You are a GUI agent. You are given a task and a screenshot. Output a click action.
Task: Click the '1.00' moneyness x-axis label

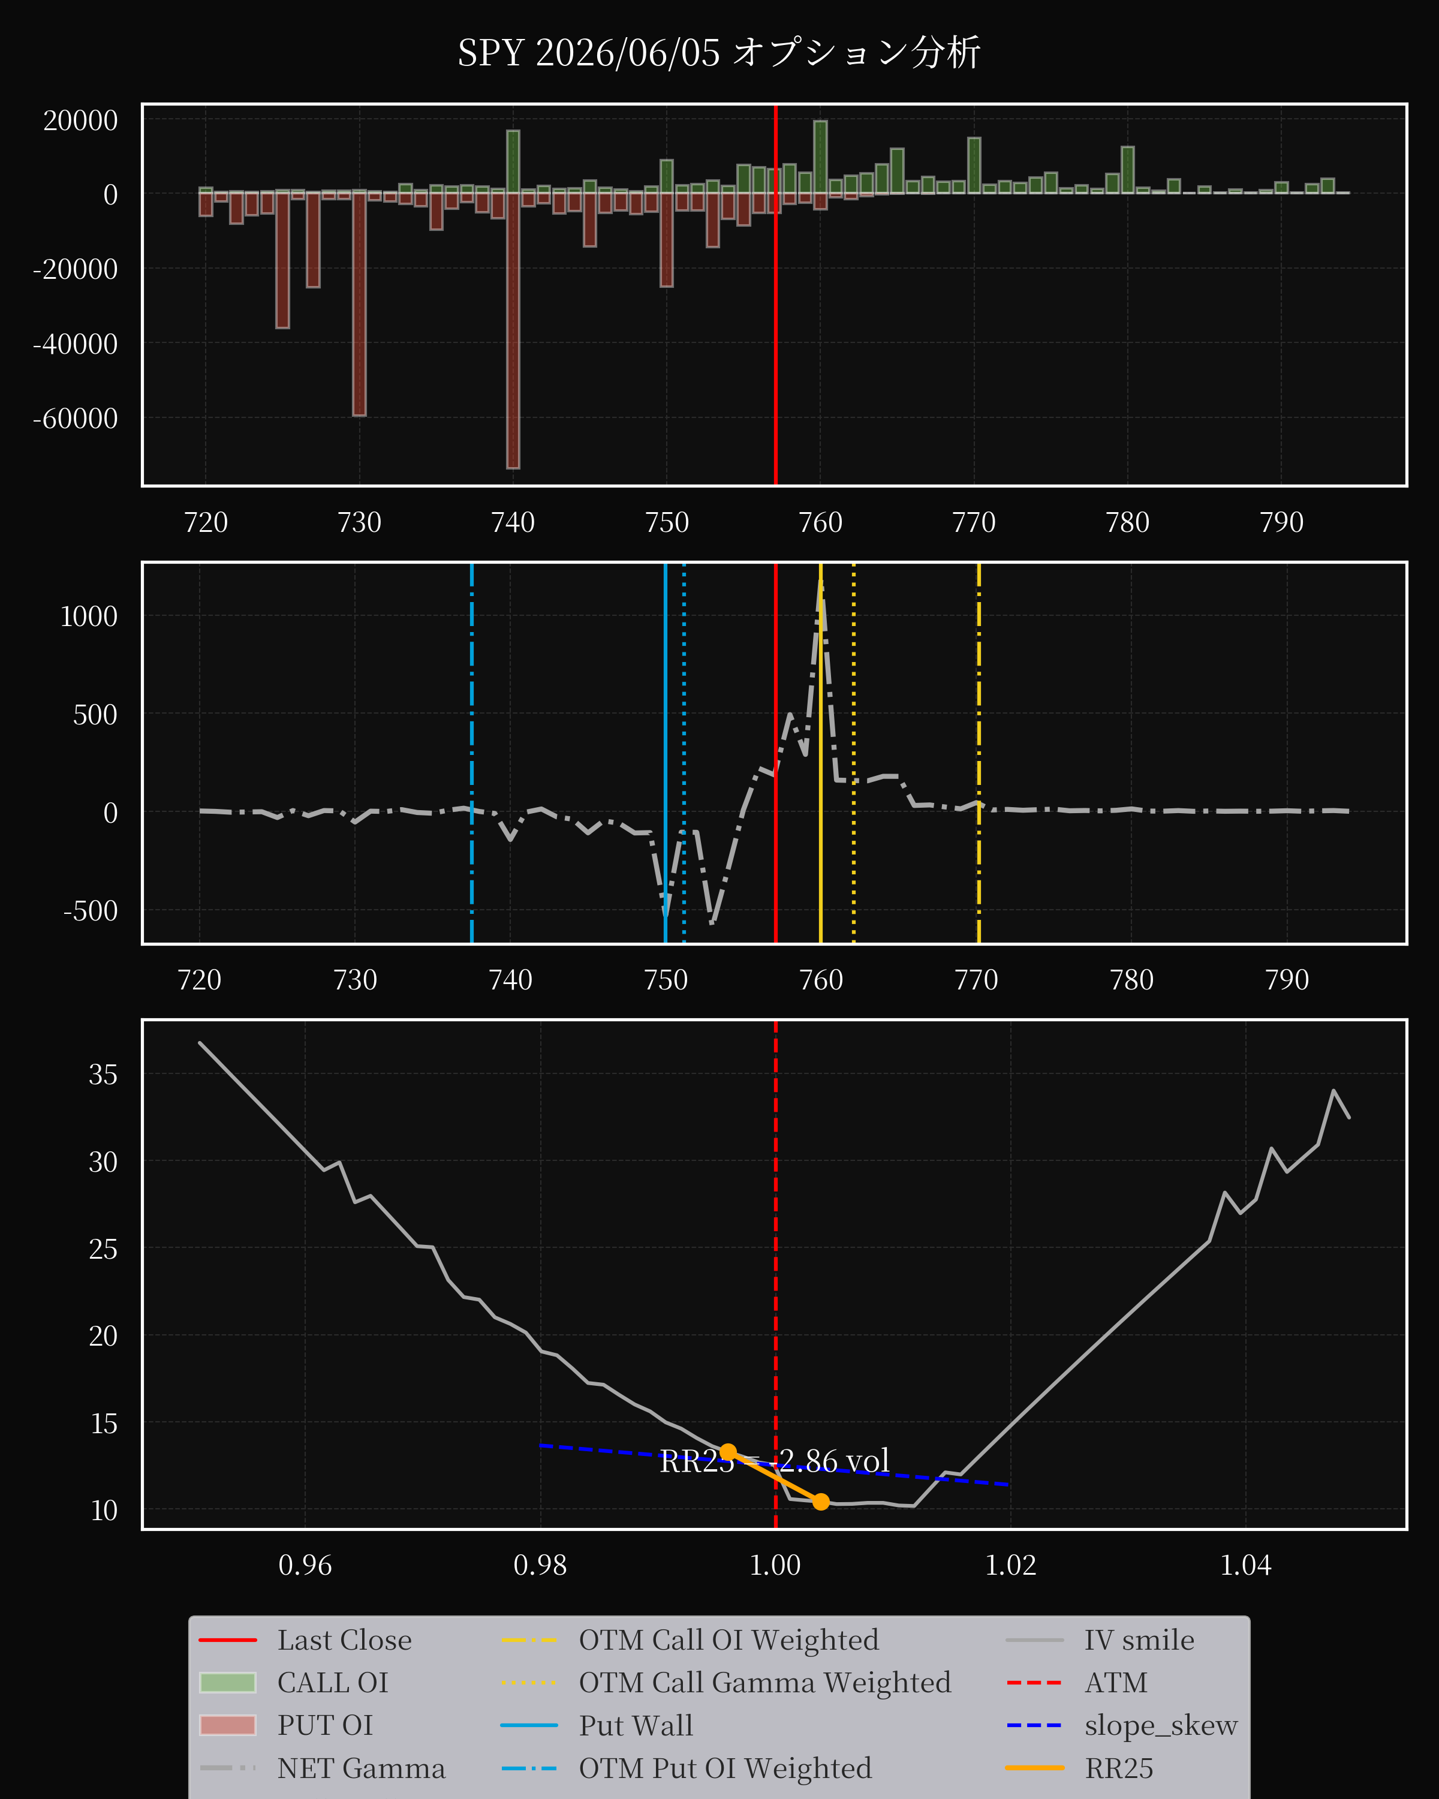tap(775, 1565)
